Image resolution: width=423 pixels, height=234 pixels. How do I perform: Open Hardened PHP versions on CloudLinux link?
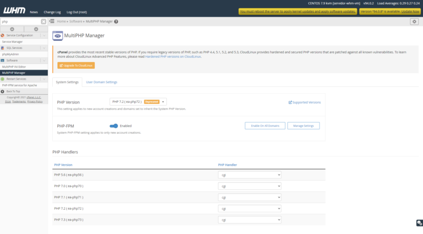tap(173, 57)
